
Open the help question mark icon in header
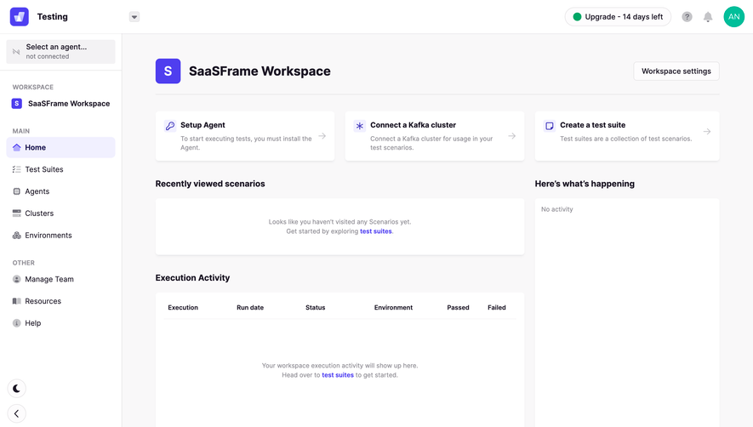[687, 17]
